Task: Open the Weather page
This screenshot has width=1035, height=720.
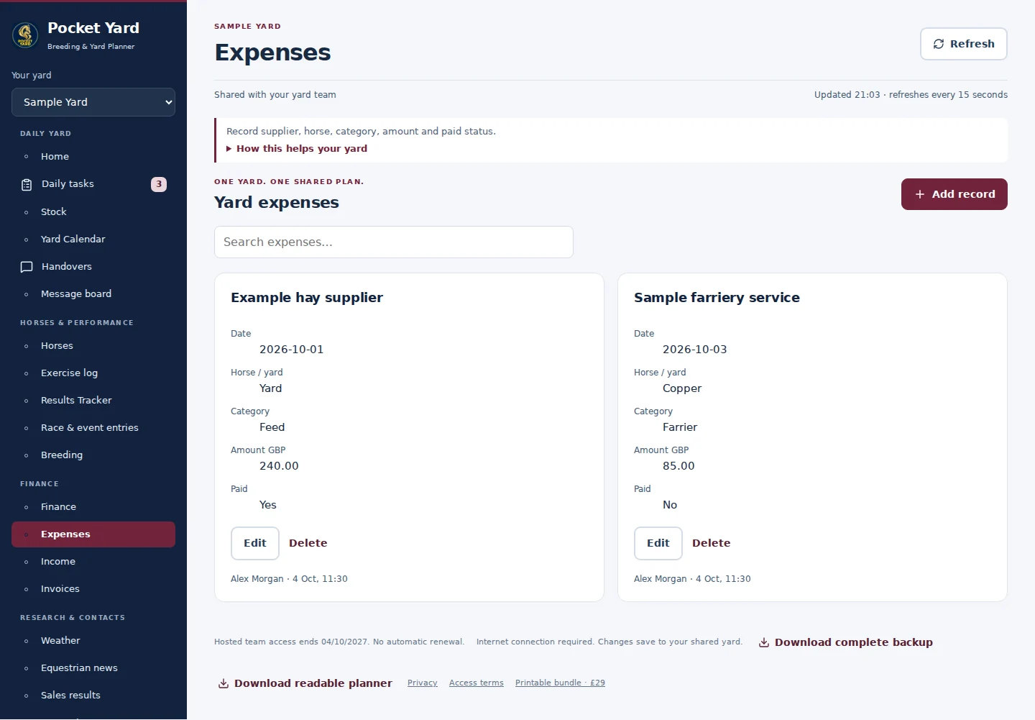Action: point(93,641)
